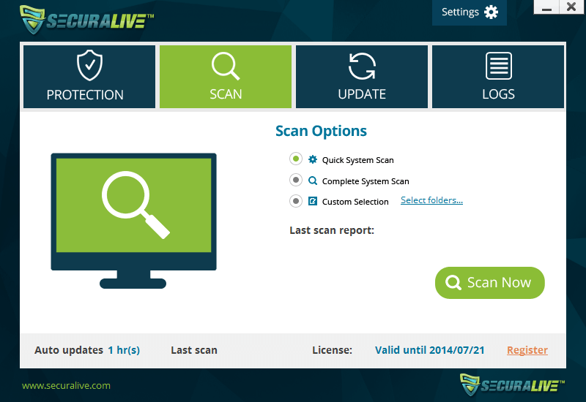Close the SecuraLive window
Viewport: 586px width, 402px height.
[x=571, y=7]
